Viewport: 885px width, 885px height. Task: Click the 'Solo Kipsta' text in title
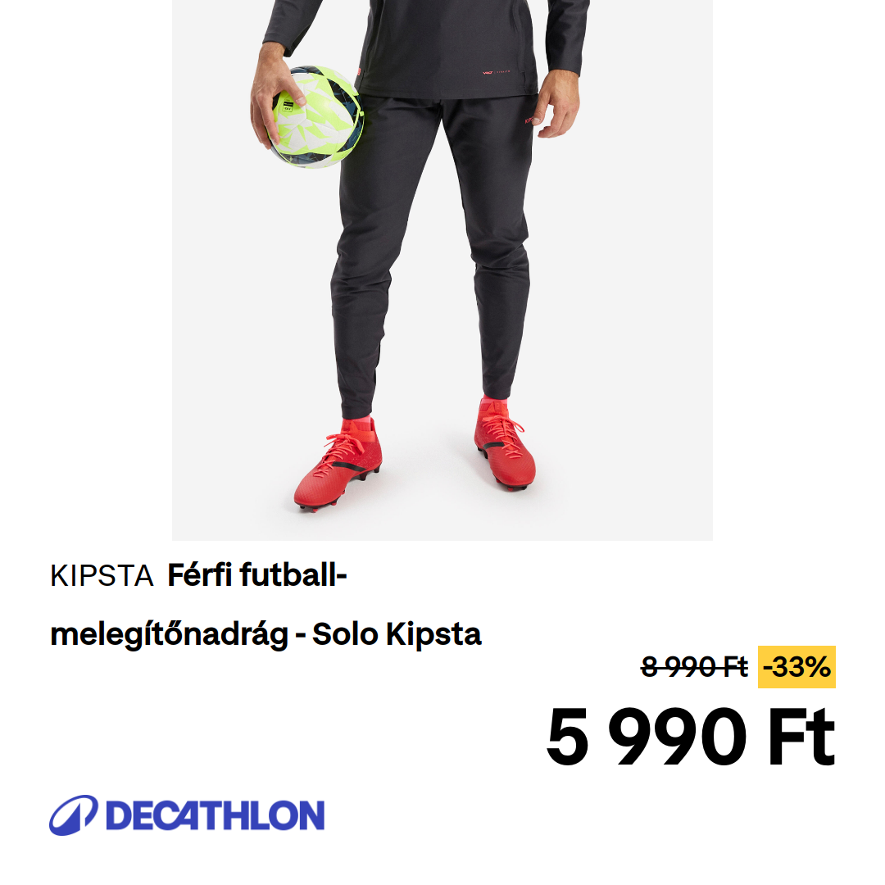[397, 634]
